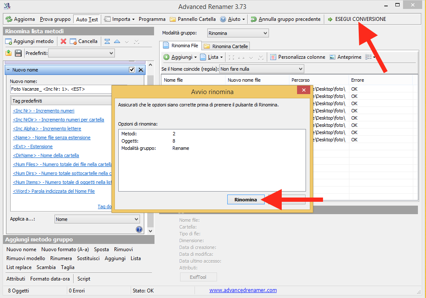Screen dimensions: 426x298
Task: Click the Aggiungi metodo button
Action: (x=30, y=41)
